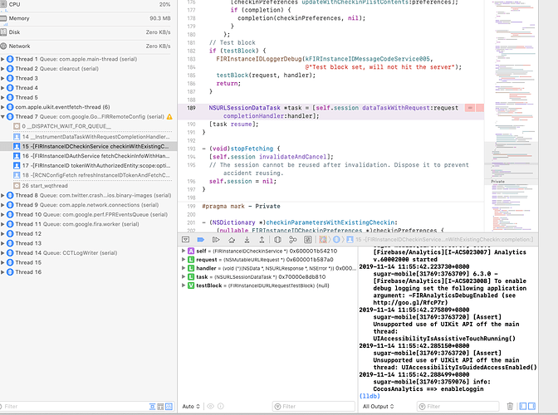Viewport: 558px width, 415px height.
Task: Toggle the console pane button
Action: coord(531,406)
